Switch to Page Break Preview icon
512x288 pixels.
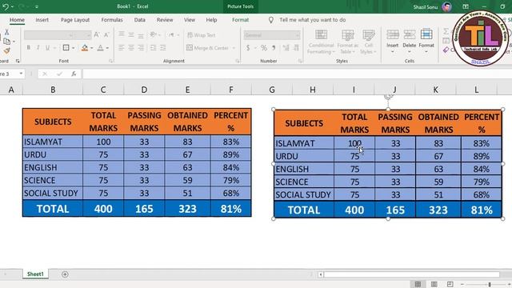click(x=450, y=284)
